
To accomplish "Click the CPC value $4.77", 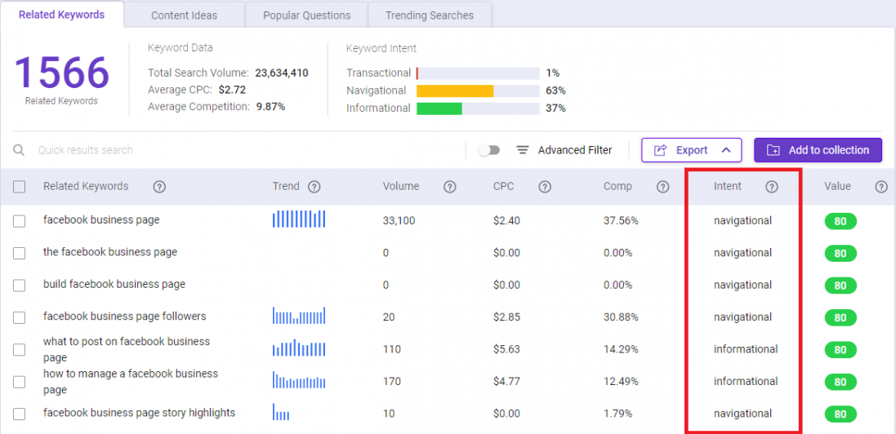I will click(x=506, y=382).
